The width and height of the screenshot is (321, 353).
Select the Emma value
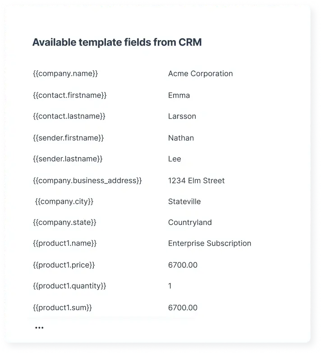(x=179, y=95)
